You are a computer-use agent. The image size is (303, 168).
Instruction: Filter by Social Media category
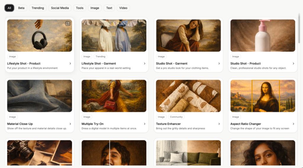tap(60, 8)
